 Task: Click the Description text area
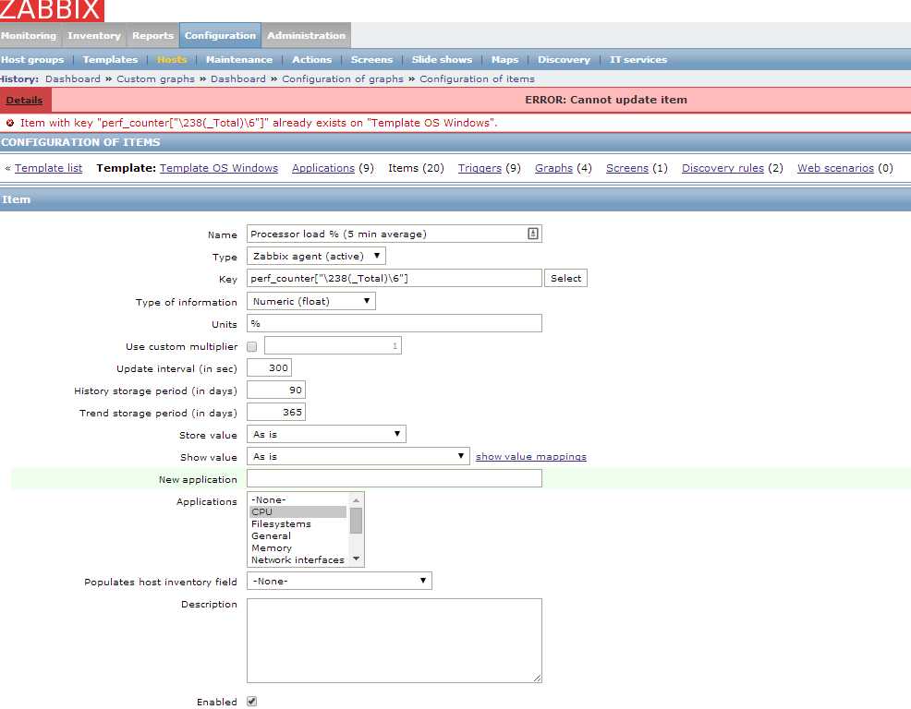[394, 641]
